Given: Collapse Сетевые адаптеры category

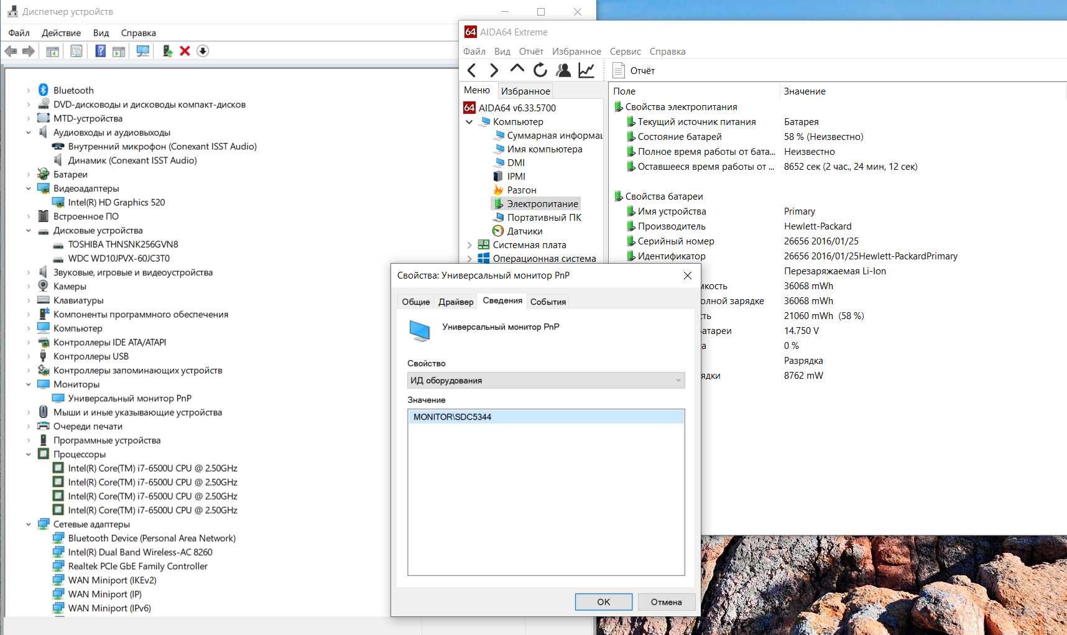Looking at the screenshot, I should point(29,524).
